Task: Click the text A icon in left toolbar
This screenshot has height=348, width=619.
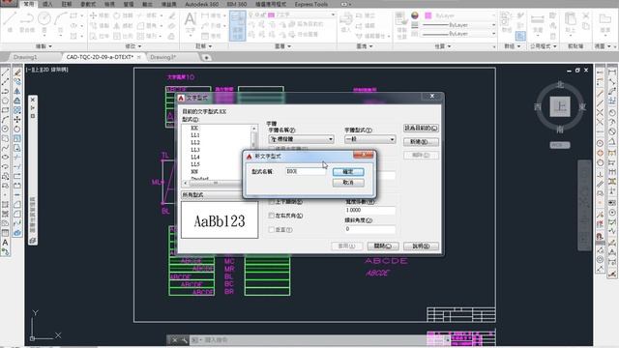Action: coord(5,243)
